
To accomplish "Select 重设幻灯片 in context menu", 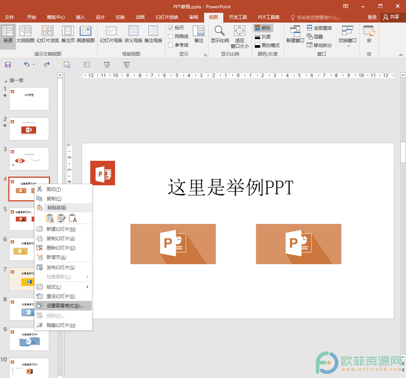I will (64, 296).
